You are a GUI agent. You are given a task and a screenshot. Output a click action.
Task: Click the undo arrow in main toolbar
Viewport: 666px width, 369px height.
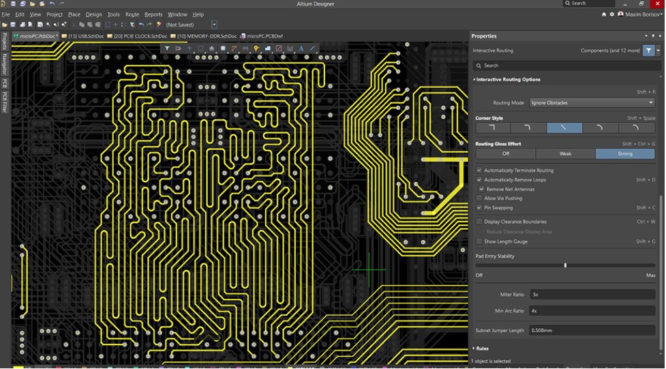(141, 25)
